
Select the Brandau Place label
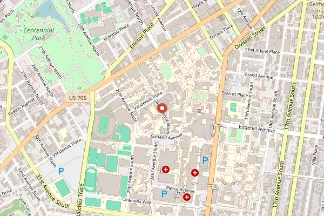(x=116, y=33)
